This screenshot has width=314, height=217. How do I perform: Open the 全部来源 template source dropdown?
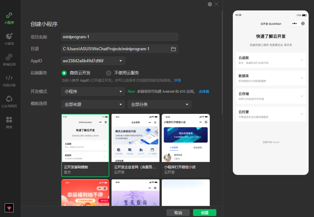coord(93,104)
